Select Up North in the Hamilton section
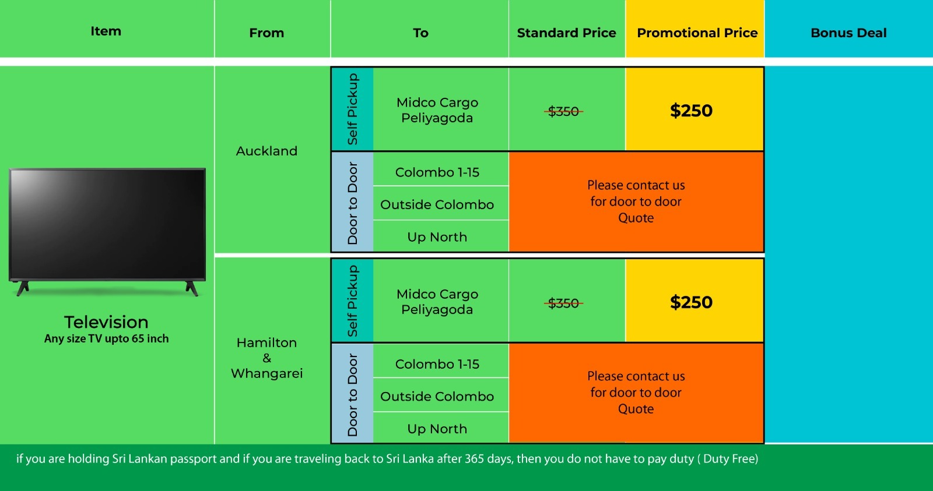 [x=437, y=429]
